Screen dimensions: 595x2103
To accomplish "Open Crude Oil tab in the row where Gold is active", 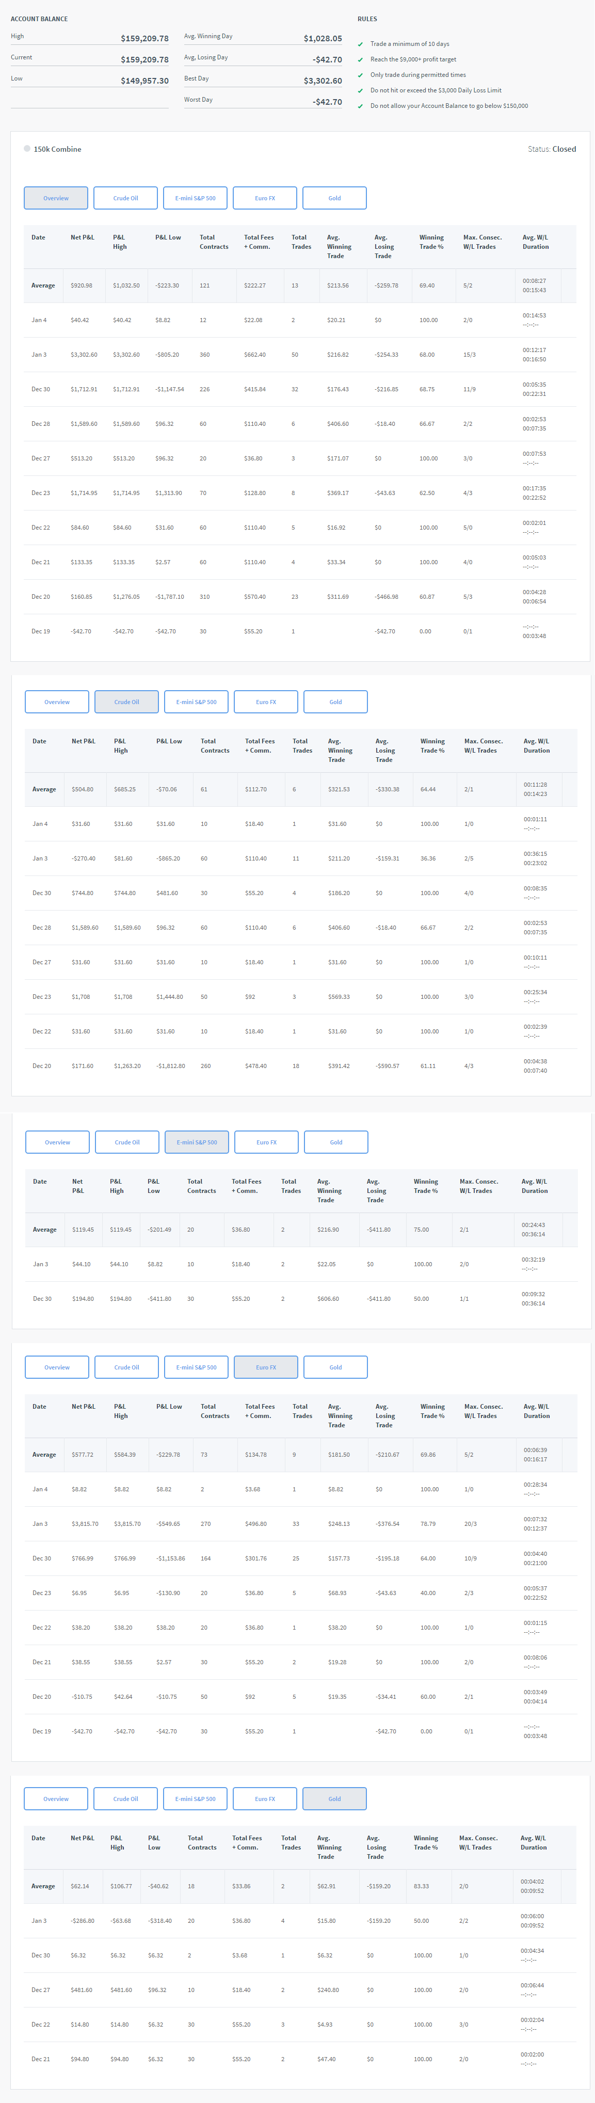I will click(126, 1798).
